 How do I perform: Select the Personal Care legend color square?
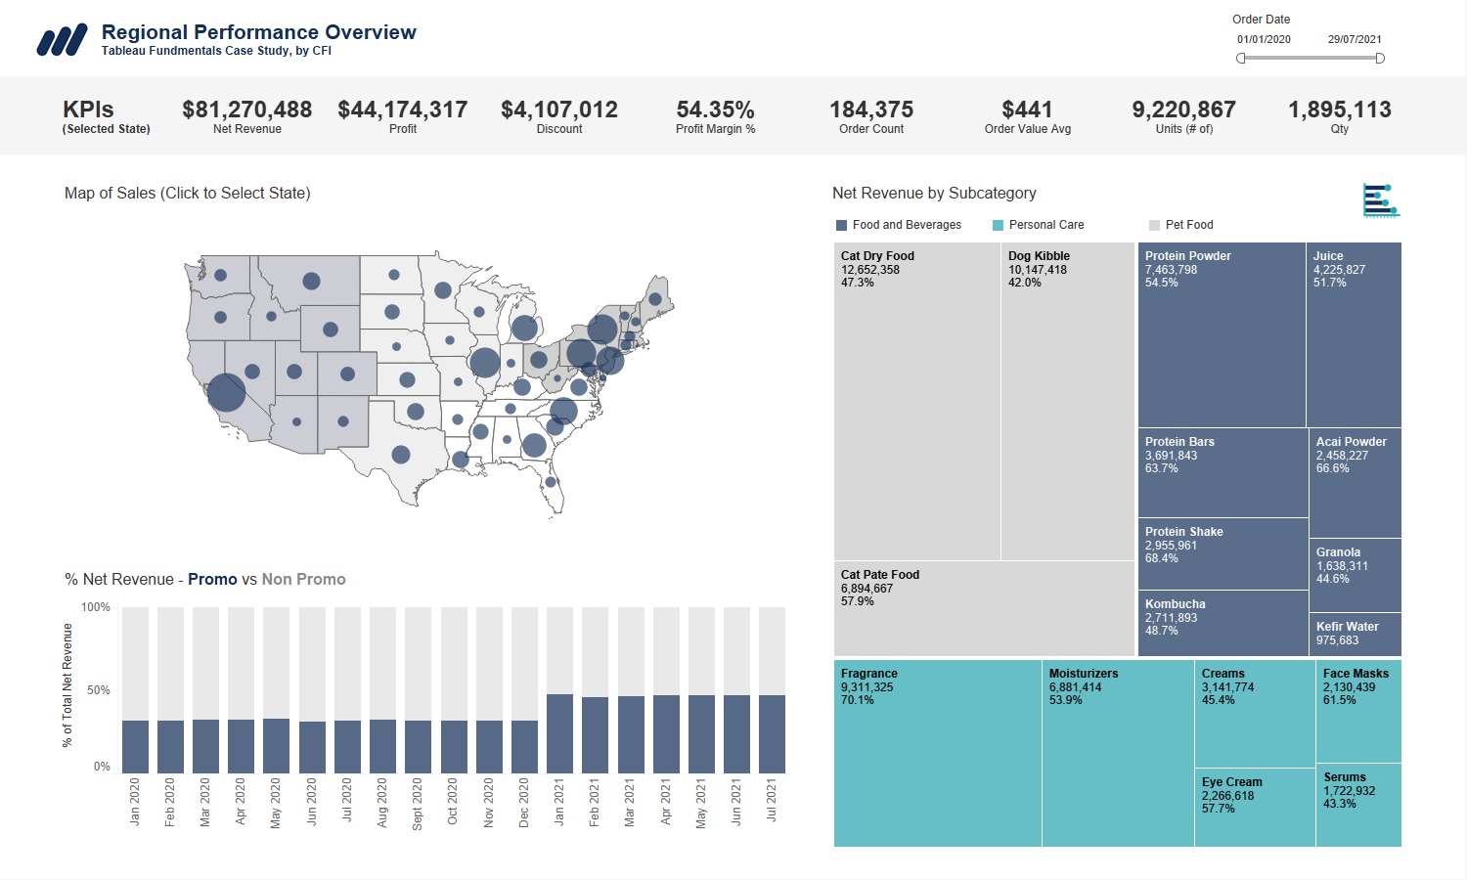998,225
